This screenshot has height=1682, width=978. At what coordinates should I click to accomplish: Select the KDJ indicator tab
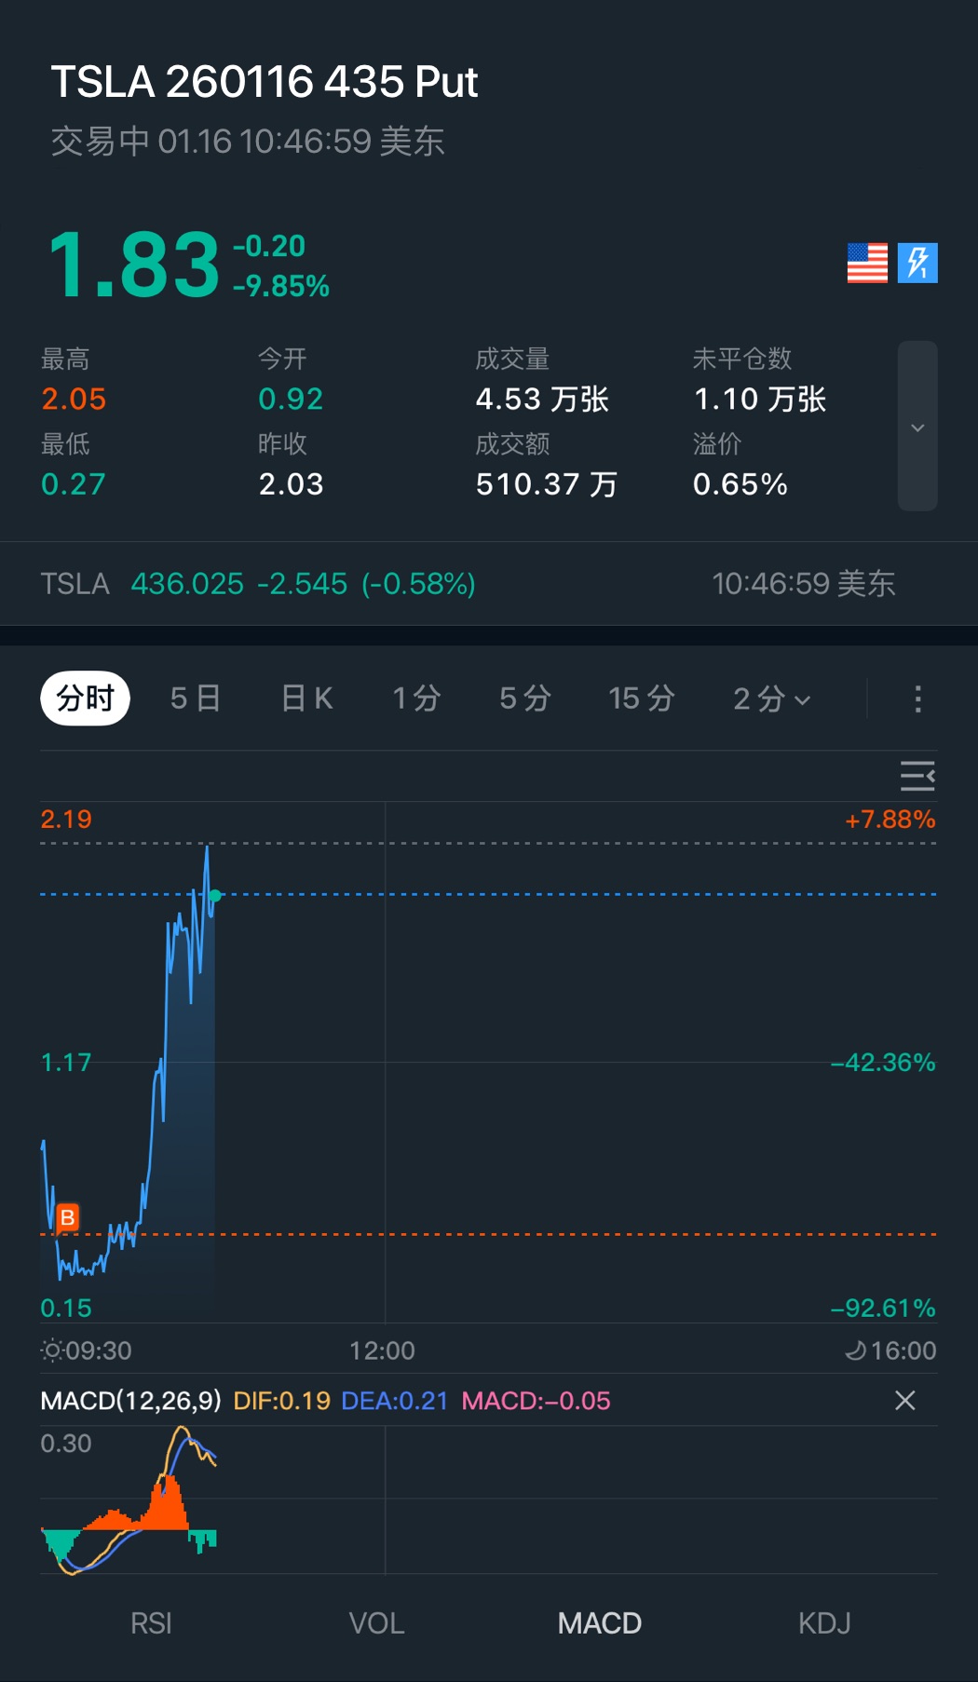824,1623
